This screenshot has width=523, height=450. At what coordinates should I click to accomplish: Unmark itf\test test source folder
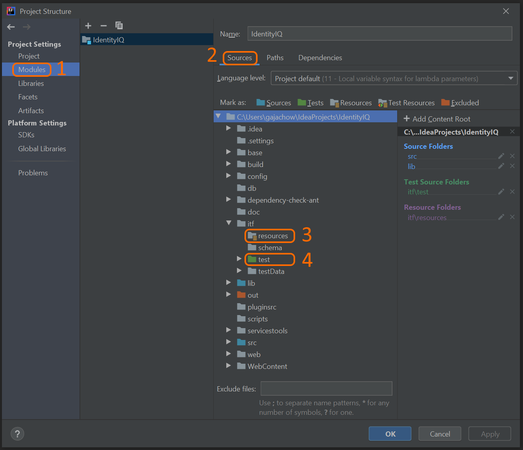pos(512,192)
